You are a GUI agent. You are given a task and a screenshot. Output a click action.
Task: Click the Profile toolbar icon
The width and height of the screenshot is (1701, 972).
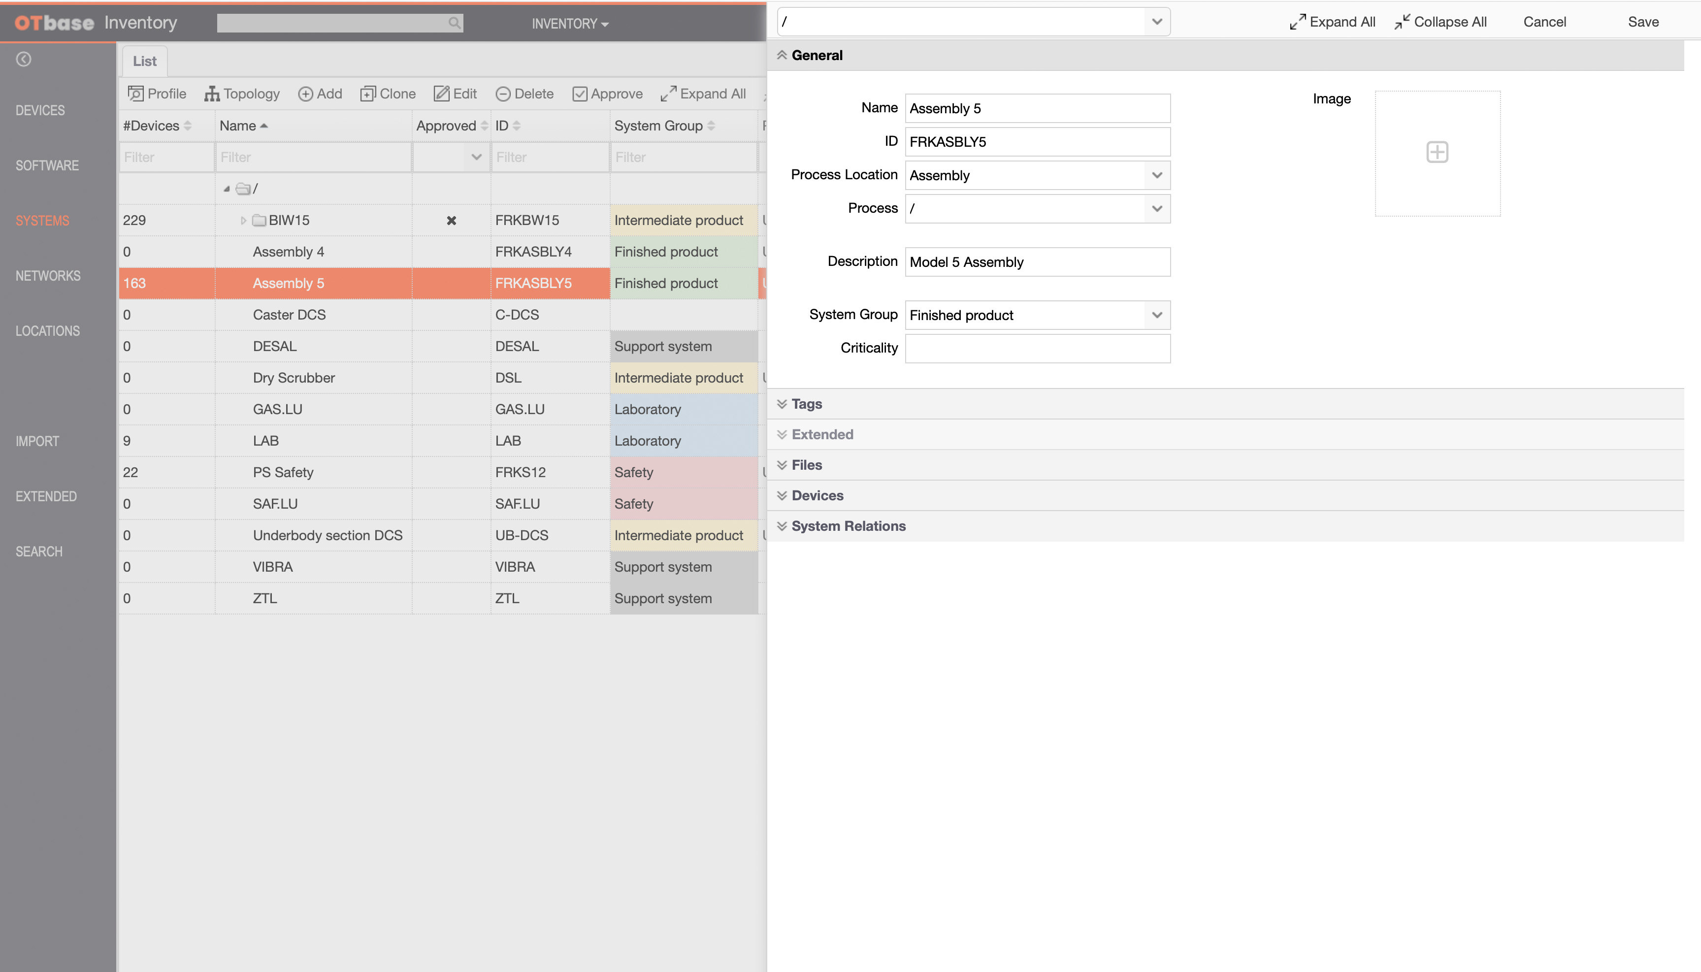point(135,94)
